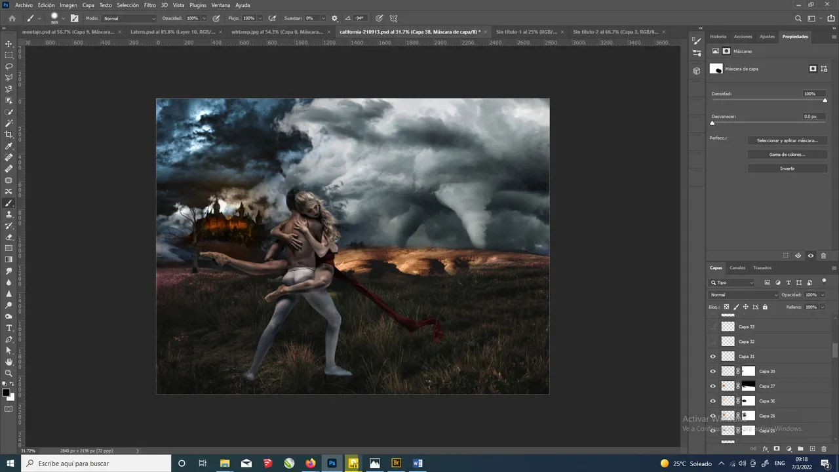Create new fill or adjustment layer icon
The width and height of the screenshot is (839, 472).
tap(789, 449)
